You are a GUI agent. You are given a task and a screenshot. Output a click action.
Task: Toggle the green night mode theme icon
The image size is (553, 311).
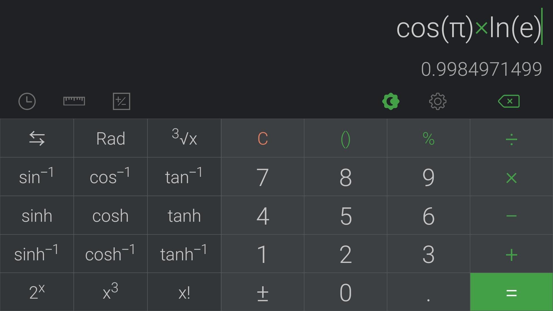coord(391,101)
